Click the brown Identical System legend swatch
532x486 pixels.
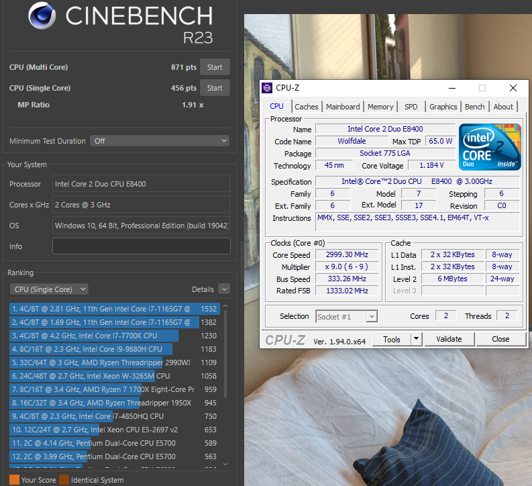(x=64, y=480)
